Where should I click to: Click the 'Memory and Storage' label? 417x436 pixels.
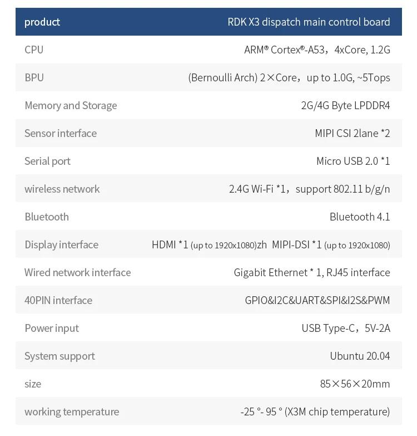[x=71, y=105]
